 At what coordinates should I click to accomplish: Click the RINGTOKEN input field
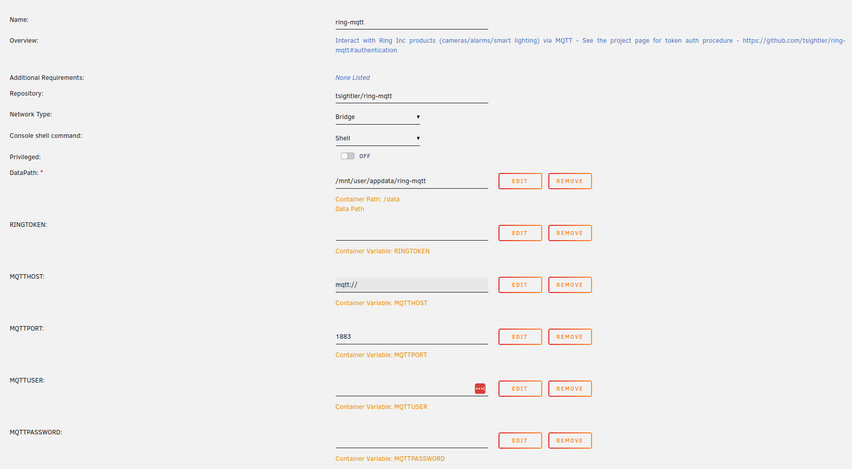(x=411, y=233)
